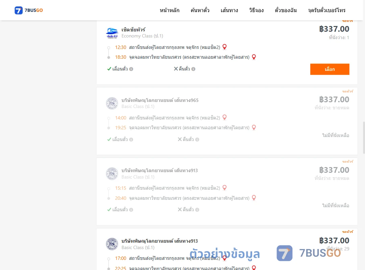Click ไม่มีที่นั่งเหลือ text in เส้นทาง965 card
Viewport: 365px width, 270px height.
coord(336,135)
